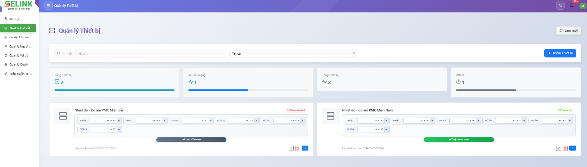Open 'Quản lý Quyền' sidebar entry
Viewport: 587px width, 167px height.
click(x=19, y=65)
